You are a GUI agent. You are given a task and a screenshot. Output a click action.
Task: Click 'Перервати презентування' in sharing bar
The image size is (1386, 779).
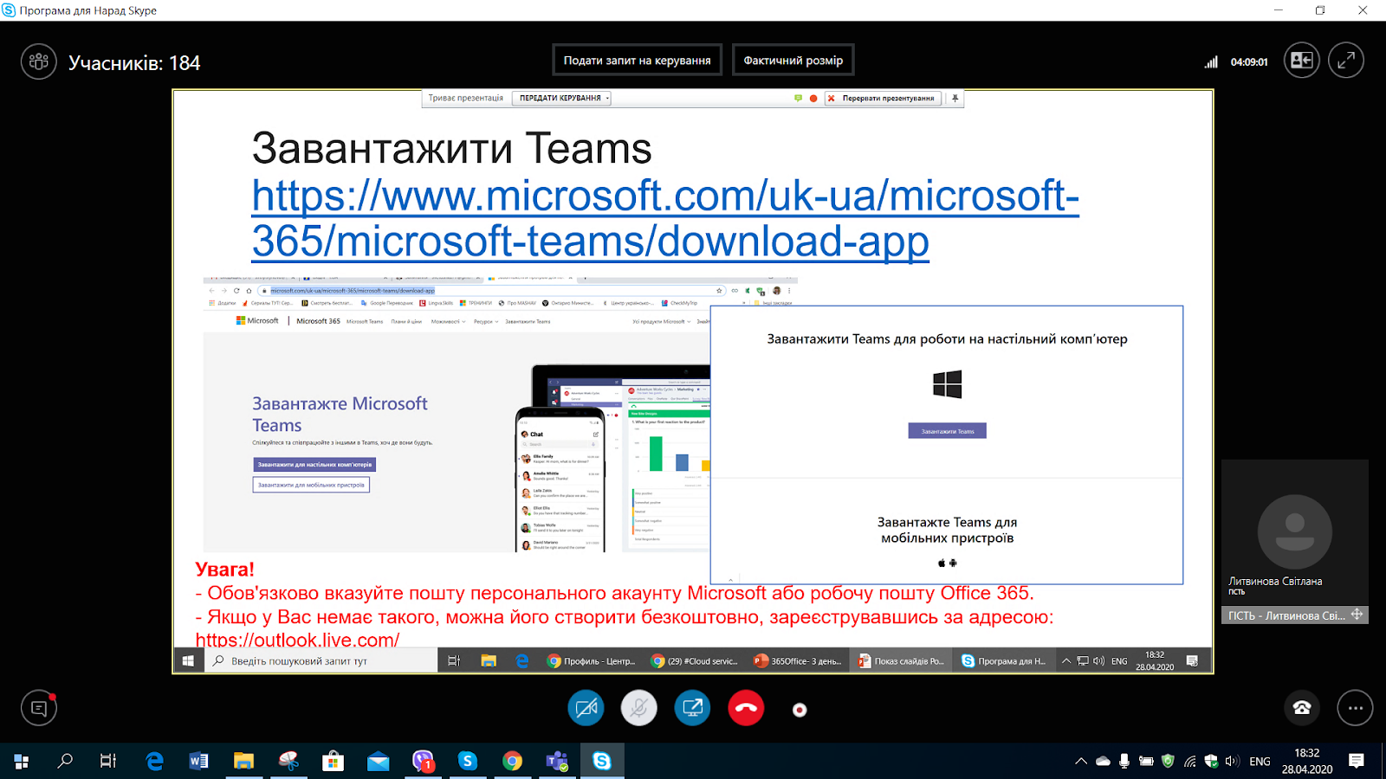coord(882,99)
